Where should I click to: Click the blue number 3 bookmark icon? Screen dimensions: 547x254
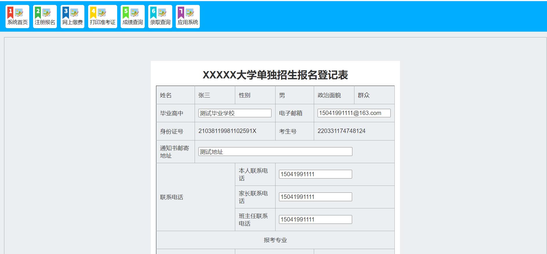66,13
